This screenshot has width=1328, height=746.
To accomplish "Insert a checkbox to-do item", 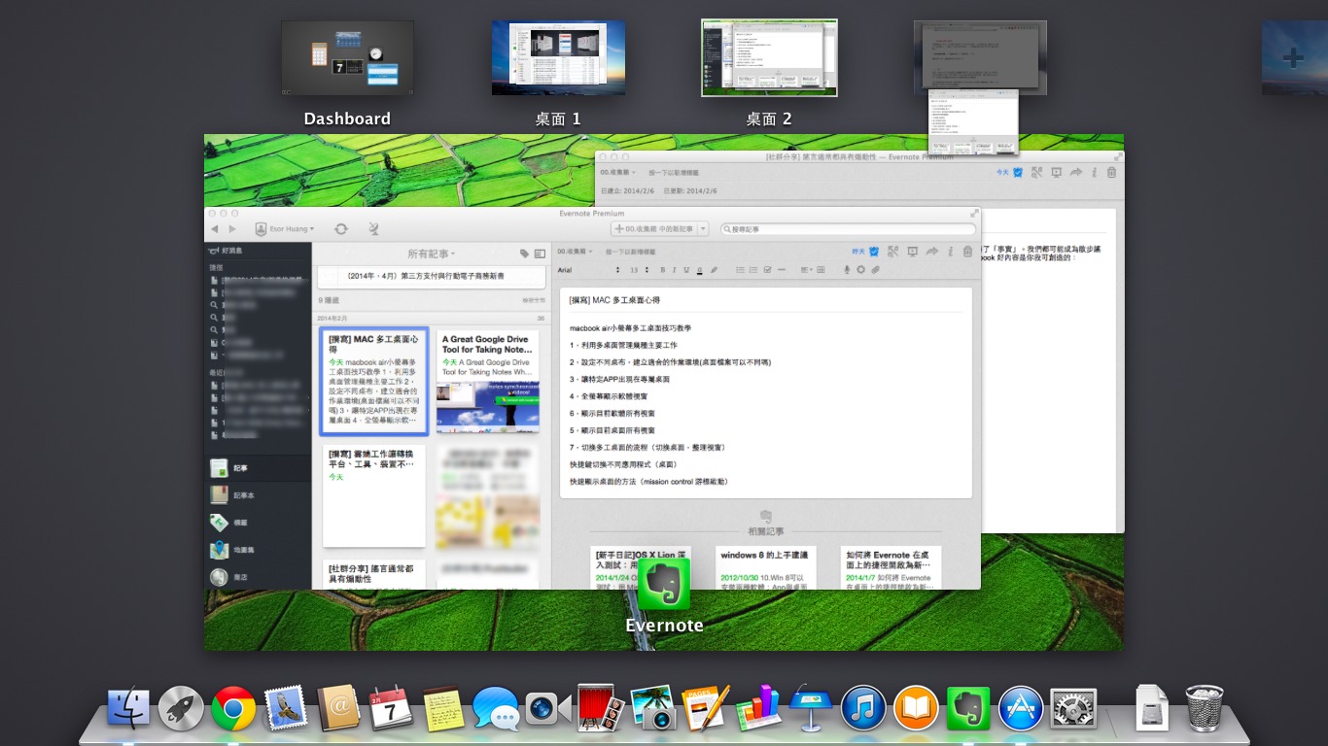I will coord(767,270).
